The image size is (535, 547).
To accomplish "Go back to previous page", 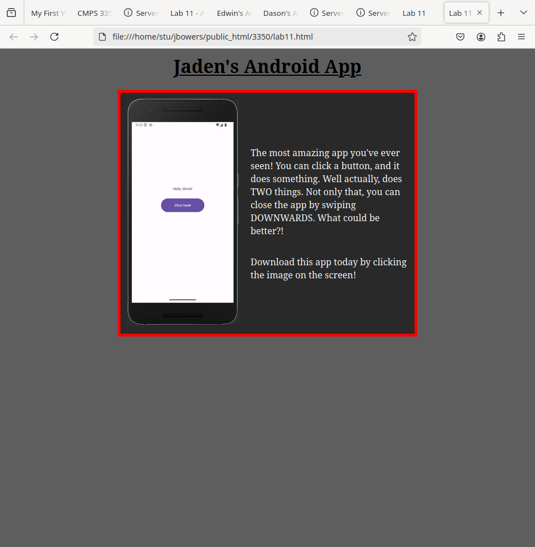I will [14, 37].
